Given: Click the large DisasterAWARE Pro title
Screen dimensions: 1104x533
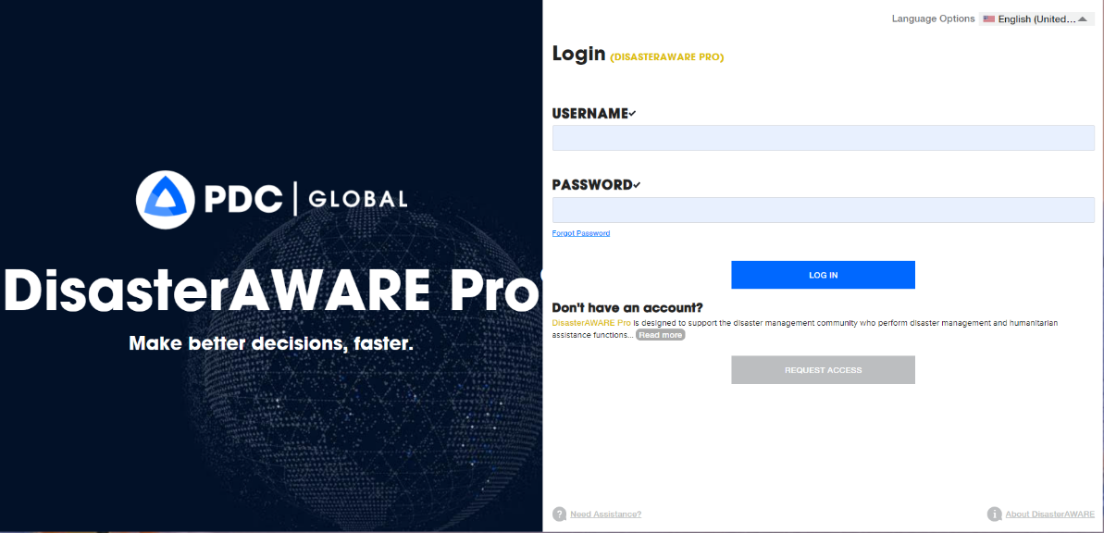Looking at the screenshot, I should (274, 289).
